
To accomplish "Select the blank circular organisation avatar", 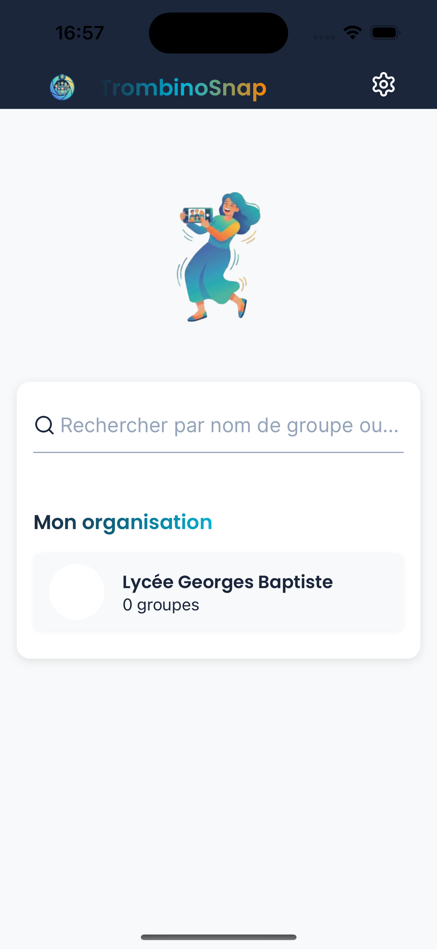I will coord(77,592).
